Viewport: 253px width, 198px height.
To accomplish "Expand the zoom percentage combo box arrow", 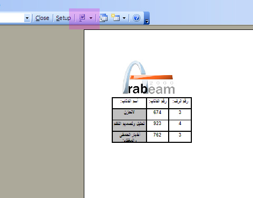I will 27,18.
